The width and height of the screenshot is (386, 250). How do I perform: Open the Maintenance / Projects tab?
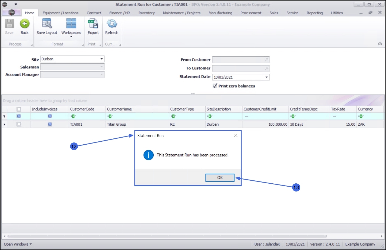(182, 13)
